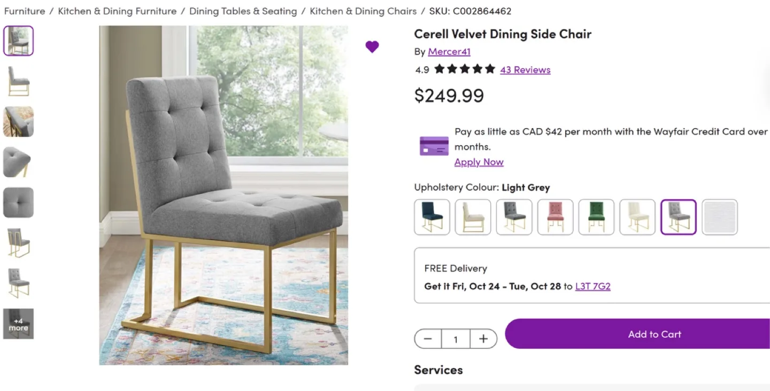
Task: Select the Pink upholstery colour swatch
Action: pos(555,217)
